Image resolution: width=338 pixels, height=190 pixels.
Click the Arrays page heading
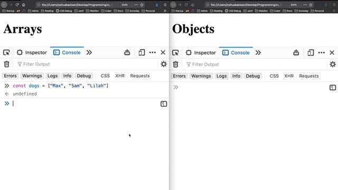(x=23, y=29)
